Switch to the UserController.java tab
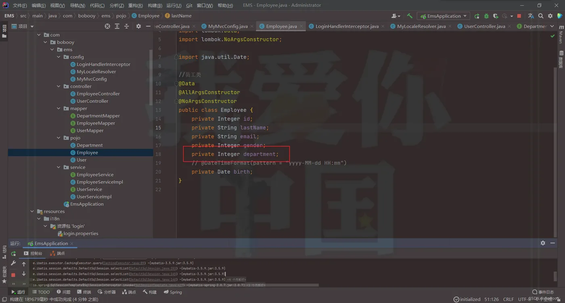This screenshot has width=565, height=303. (x=484, y=26)
